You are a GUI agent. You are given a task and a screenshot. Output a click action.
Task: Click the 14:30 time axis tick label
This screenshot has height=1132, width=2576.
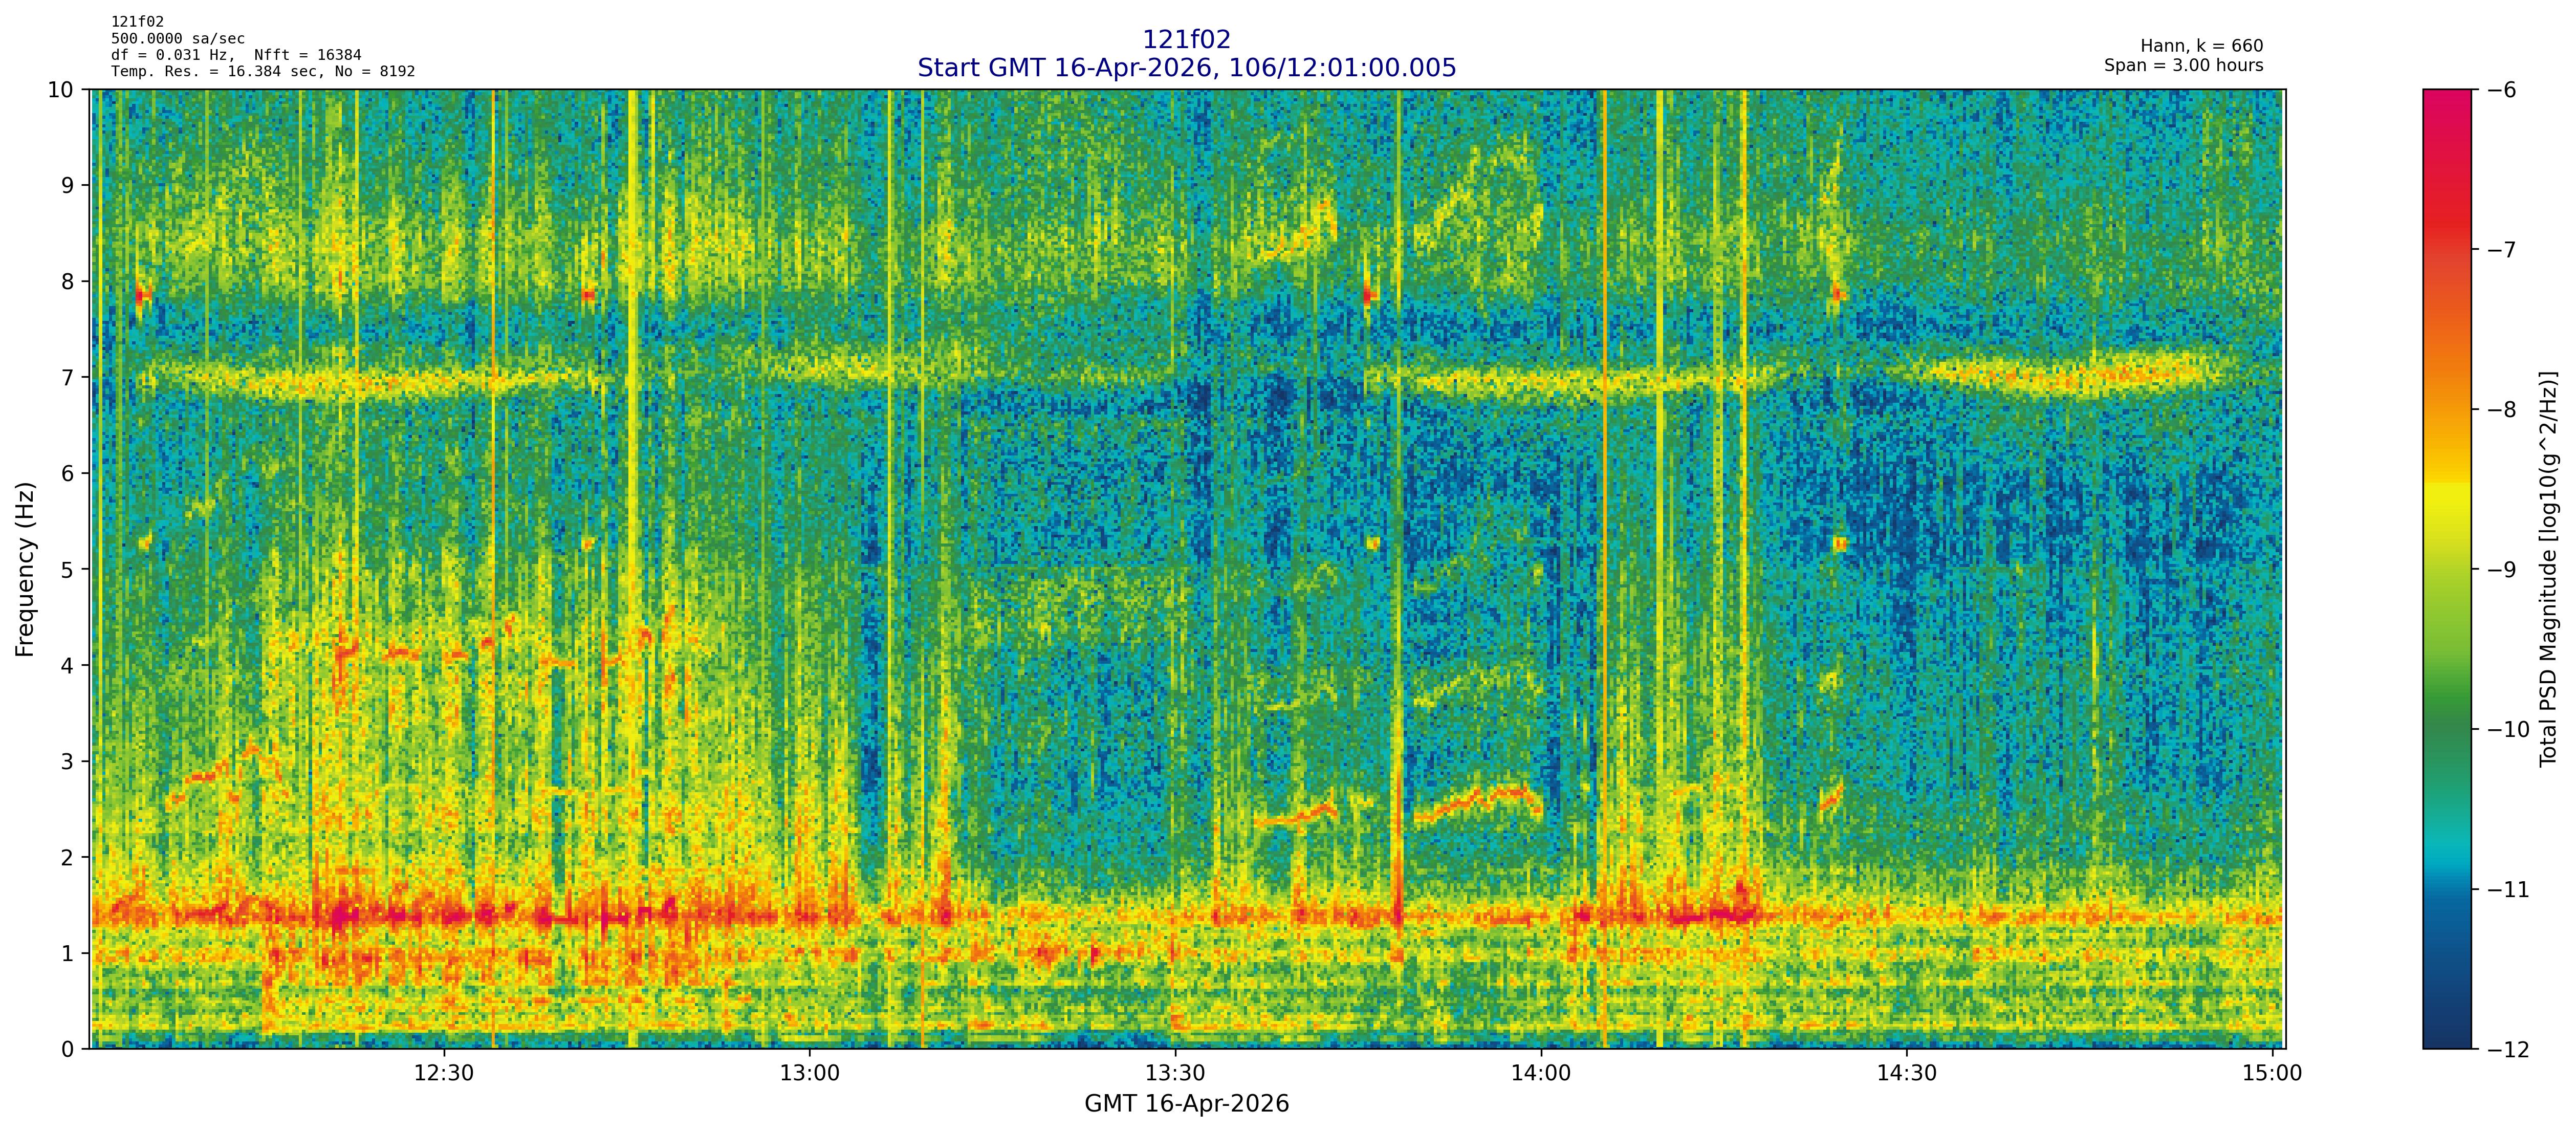(x=1907, y=1074)
